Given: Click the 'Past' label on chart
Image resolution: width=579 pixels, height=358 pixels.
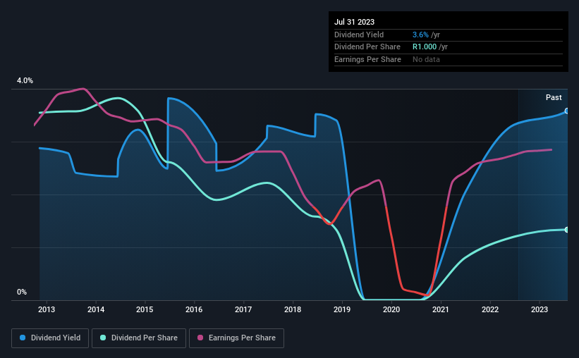Looking at the screenshot, I should 554,97.
